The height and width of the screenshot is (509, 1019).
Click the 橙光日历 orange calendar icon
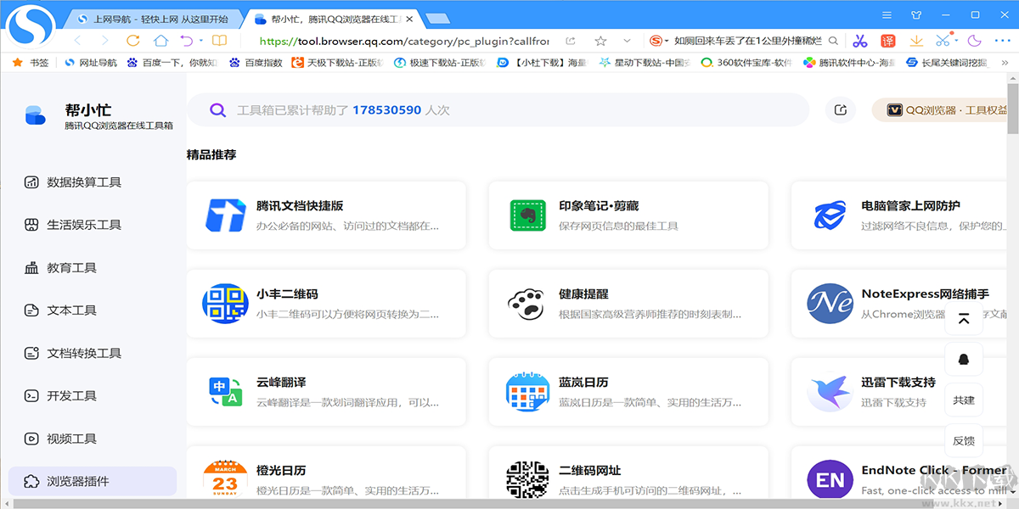(x=225, y=479)
